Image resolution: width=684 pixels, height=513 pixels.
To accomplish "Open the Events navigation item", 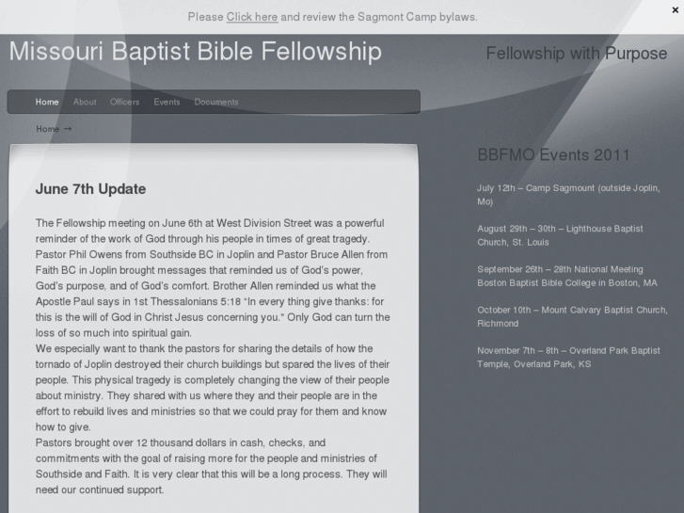I will (167, 102).
